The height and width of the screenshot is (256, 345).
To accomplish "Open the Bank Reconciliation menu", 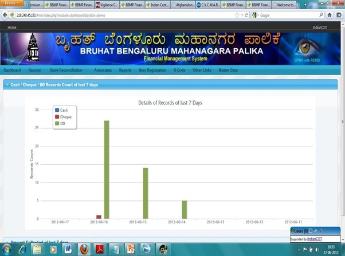I will tap(66, 70).
